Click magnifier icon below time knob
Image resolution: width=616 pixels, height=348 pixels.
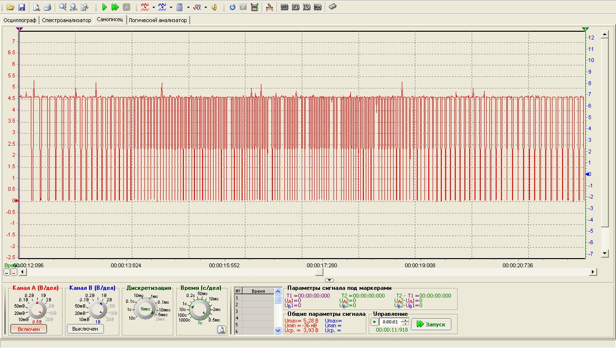221,330
